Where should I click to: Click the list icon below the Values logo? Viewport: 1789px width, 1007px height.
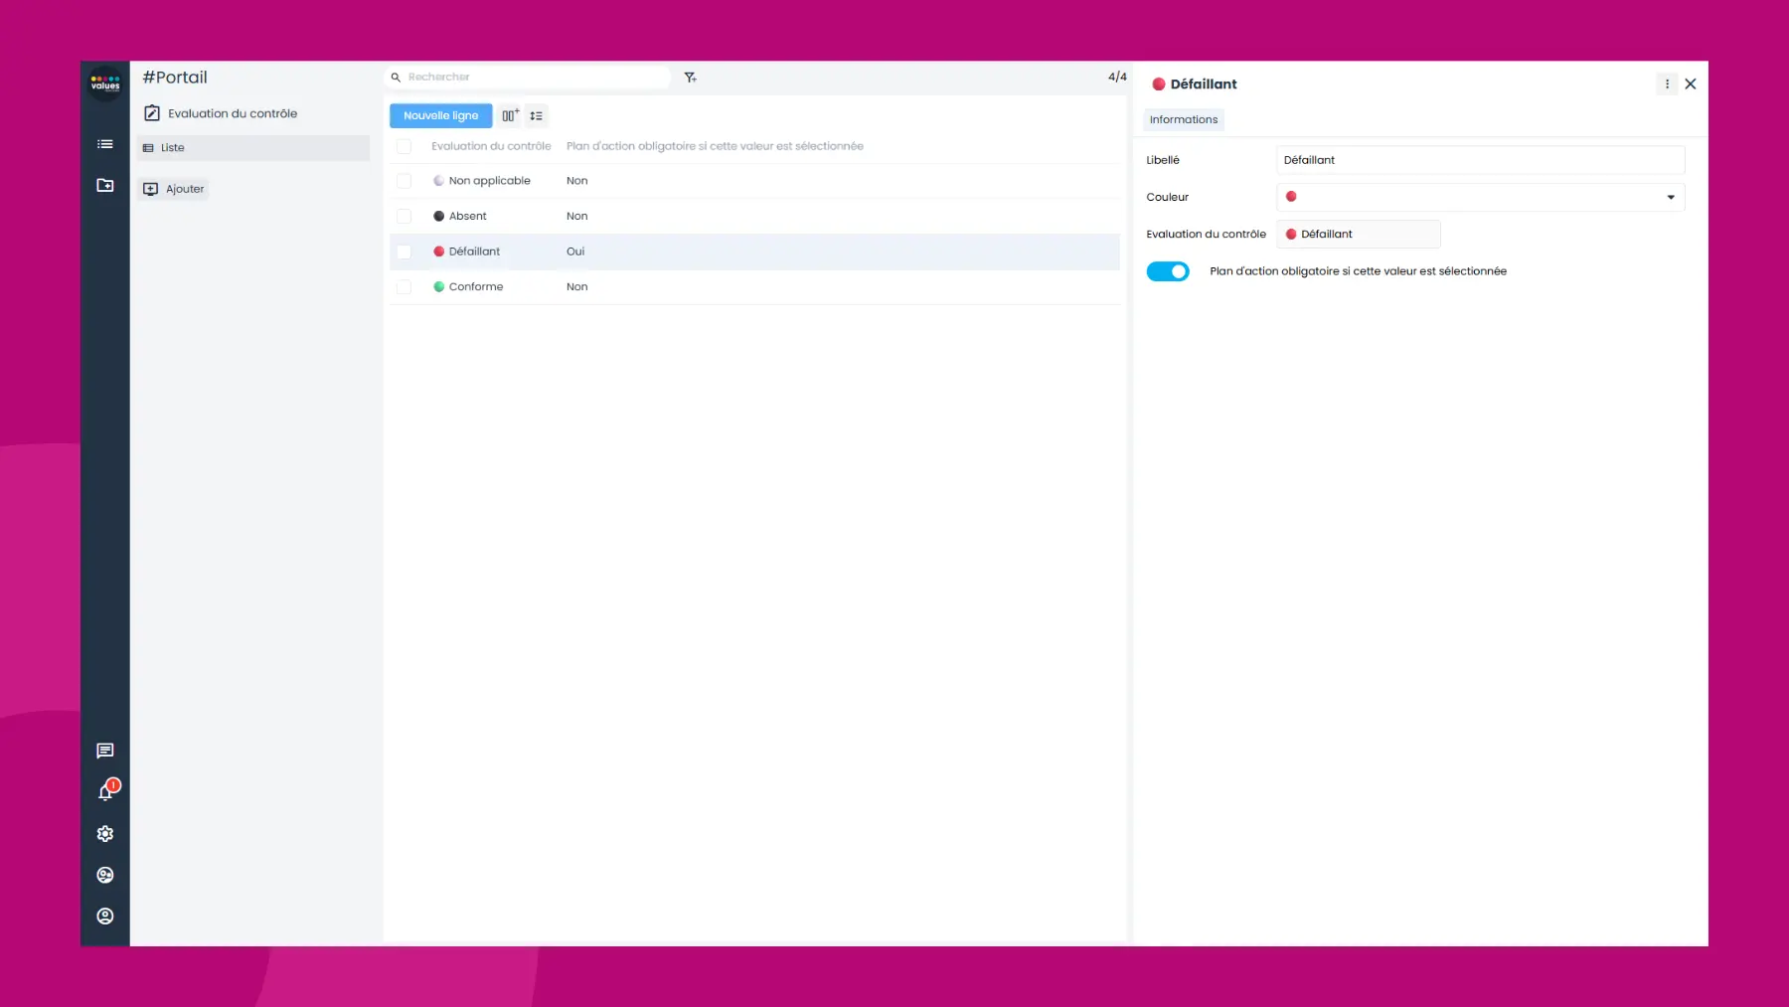point(104,144)
